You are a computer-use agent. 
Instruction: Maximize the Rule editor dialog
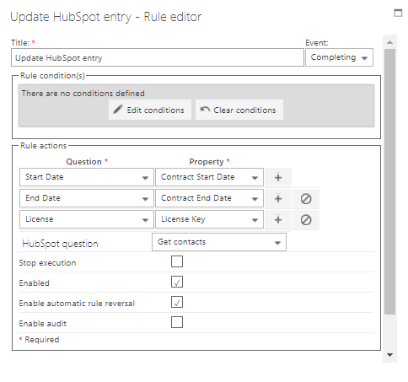tap(398, 13)
